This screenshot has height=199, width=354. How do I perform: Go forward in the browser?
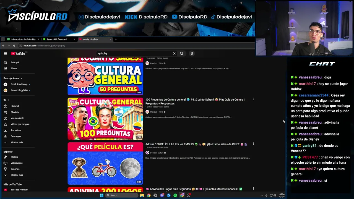(x=9, y=46)
